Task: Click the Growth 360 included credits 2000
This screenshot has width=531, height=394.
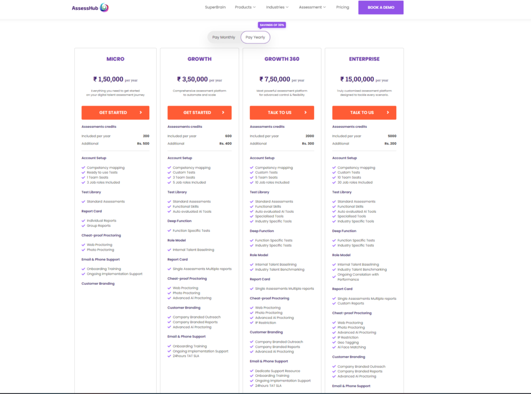Action: (x=310, y=136)
